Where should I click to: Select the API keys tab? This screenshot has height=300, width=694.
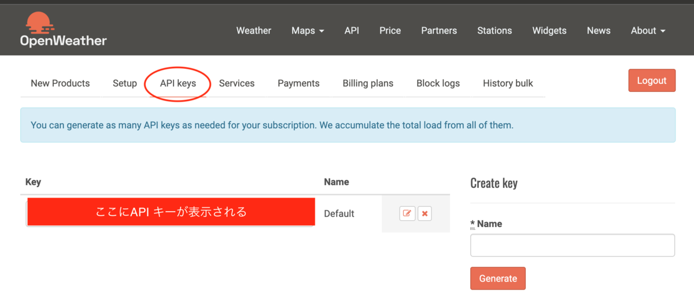click(178, 83)
